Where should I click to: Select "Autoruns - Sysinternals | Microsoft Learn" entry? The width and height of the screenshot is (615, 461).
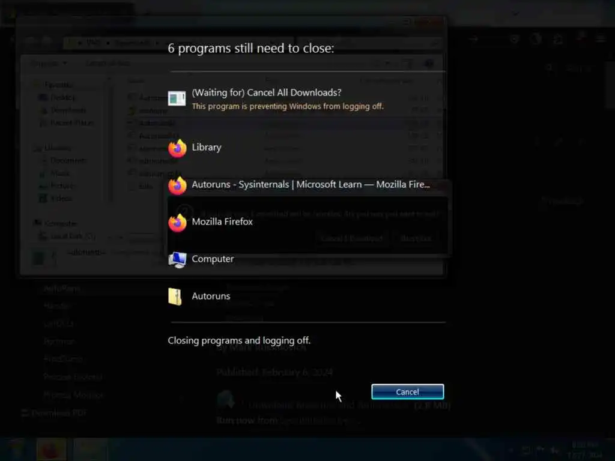click(x=311, y=184)
